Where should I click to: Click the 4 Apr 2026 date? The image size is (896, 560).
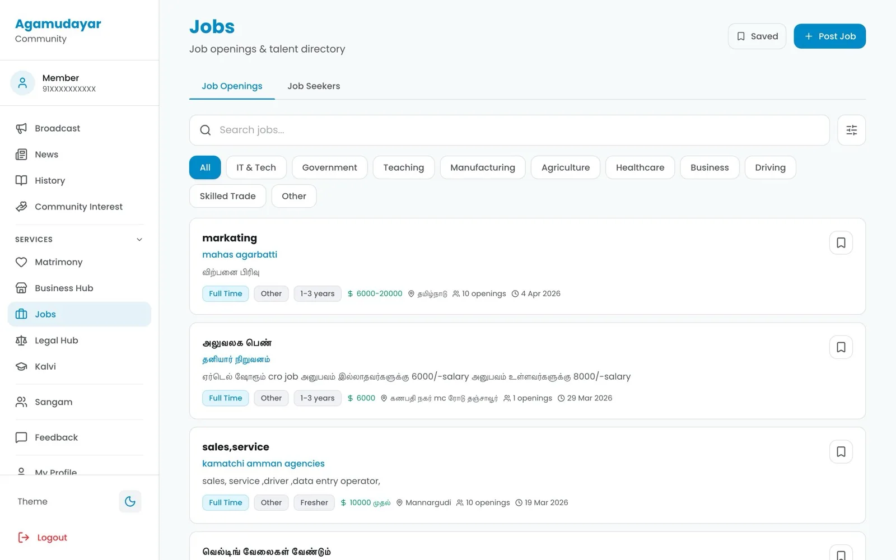pyautogui.click(x=540, y=293)
